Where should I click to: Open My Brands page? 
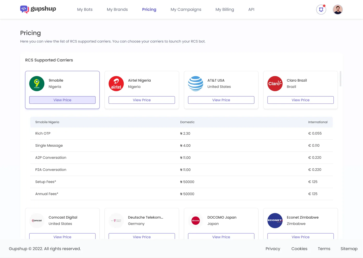pos(117,10)
